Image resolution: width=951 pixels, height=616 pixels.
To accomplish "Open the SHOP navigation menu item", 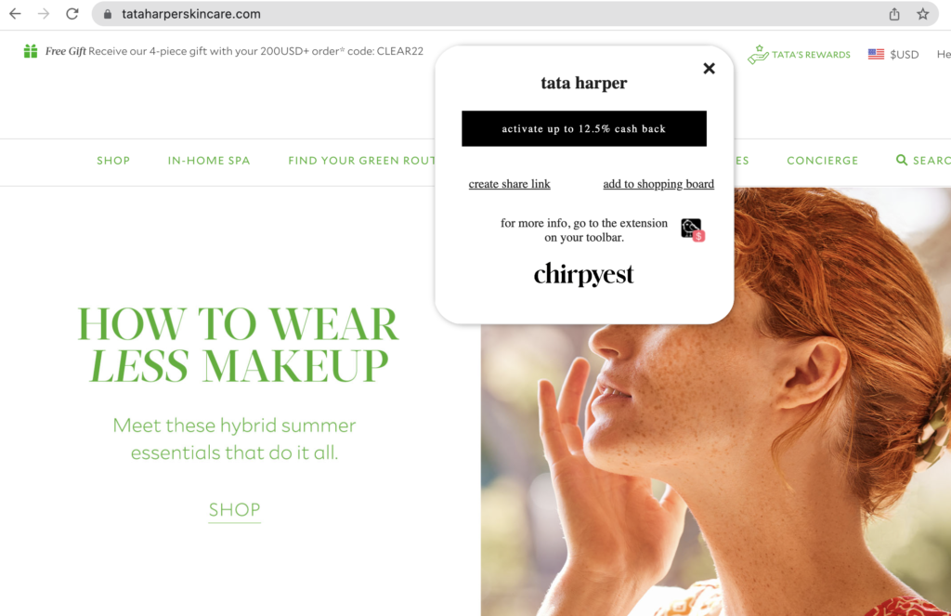I will [x=113, y=161].
